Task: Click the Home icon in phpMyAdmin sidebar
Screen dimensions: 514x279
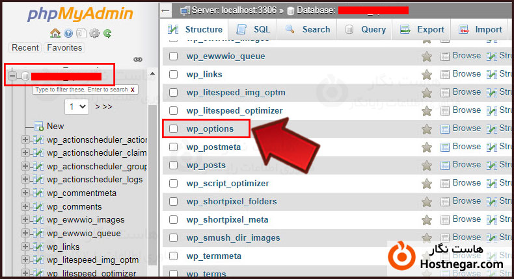Action: [x=55, y=34]
